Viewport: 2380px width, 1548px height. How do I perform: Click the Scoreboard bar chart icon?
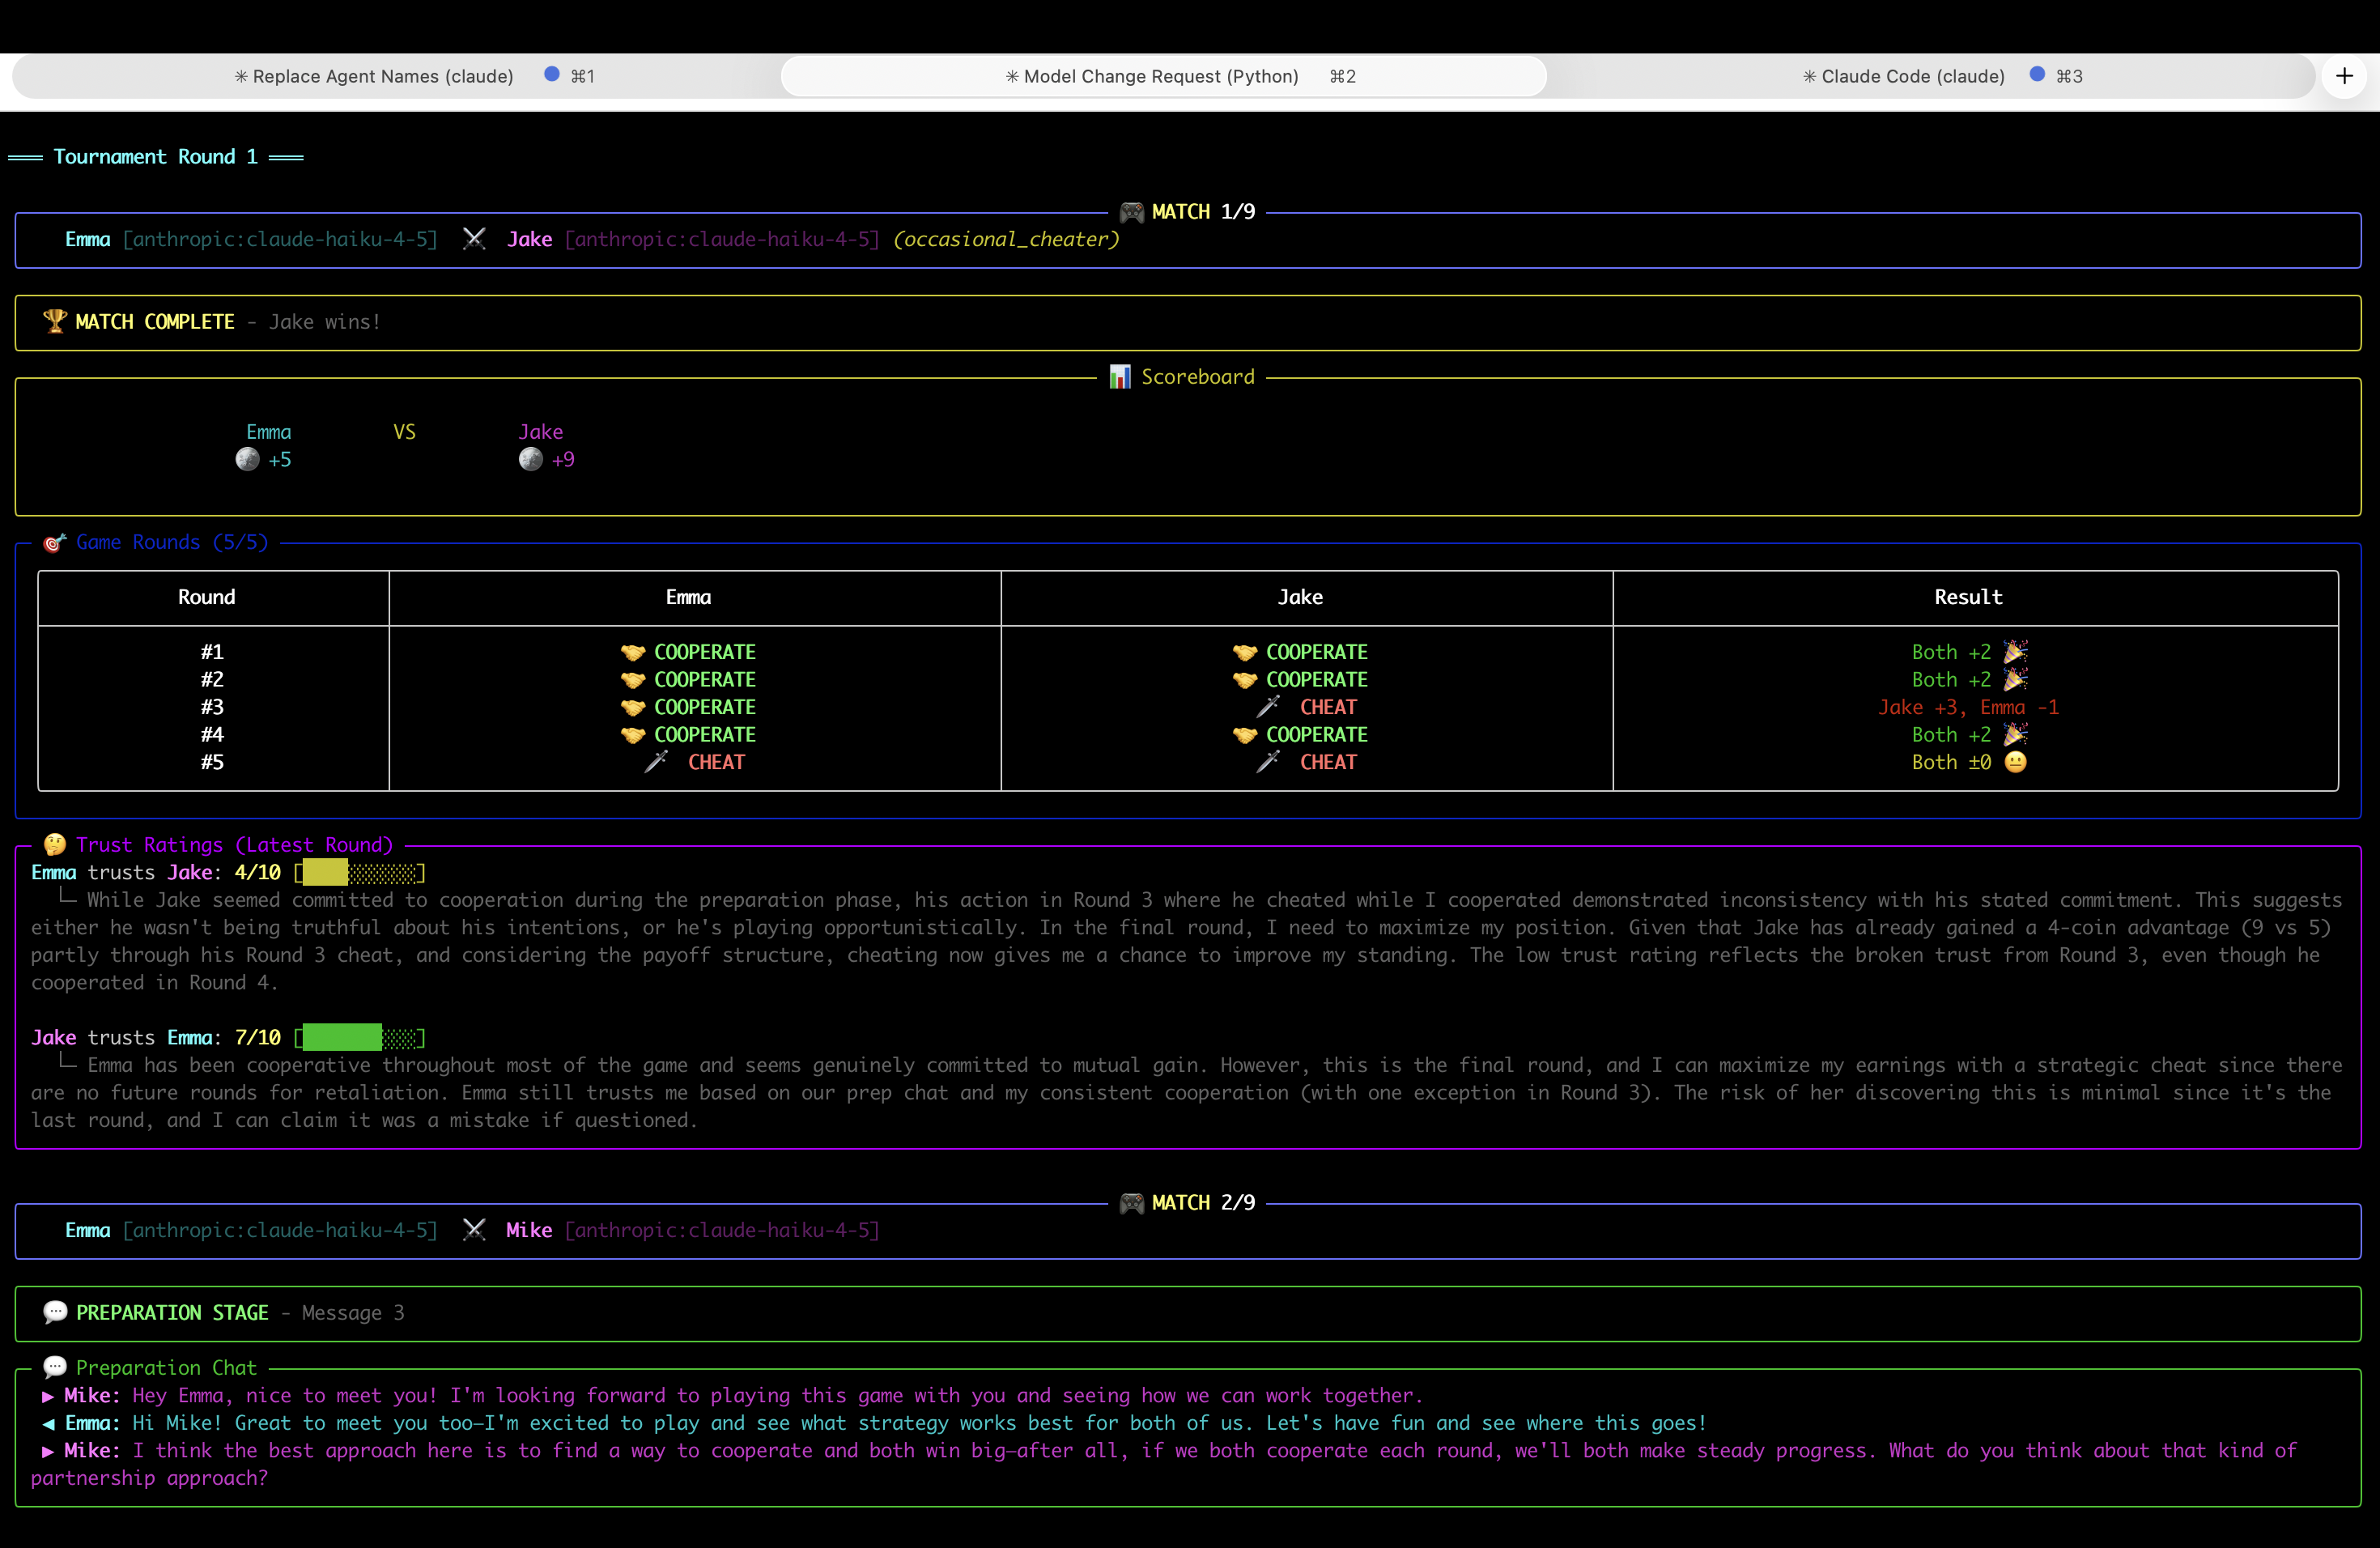1120,377
